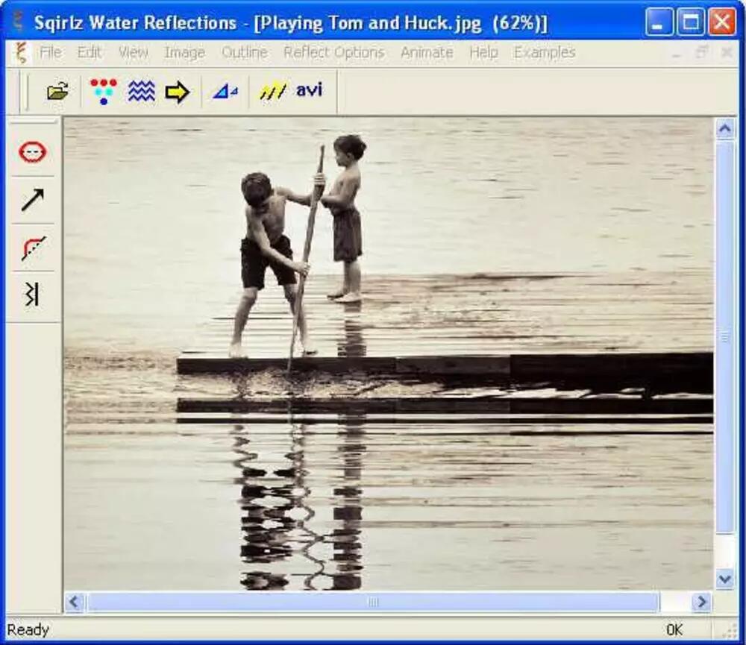Click the vertical scrollbar up arrow
The image size is (746, 645).
[725, 129]
